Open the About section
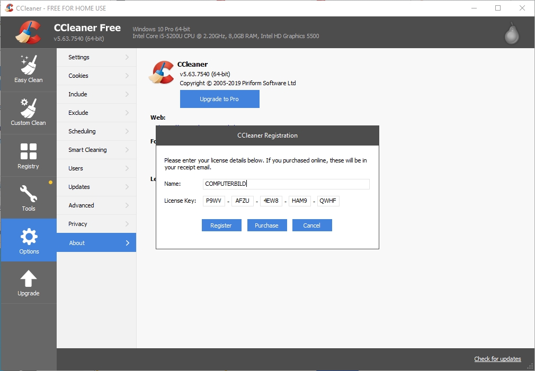This screenshot has width=535, height=371. 77,242
